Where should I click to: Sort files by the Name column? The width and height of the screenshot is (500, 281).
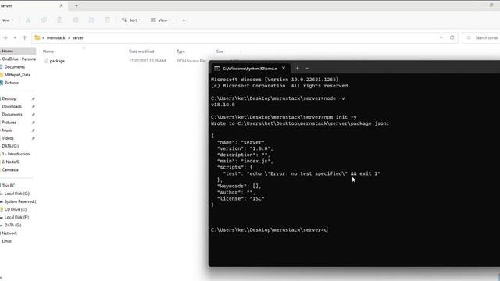[x=48, y=52]
